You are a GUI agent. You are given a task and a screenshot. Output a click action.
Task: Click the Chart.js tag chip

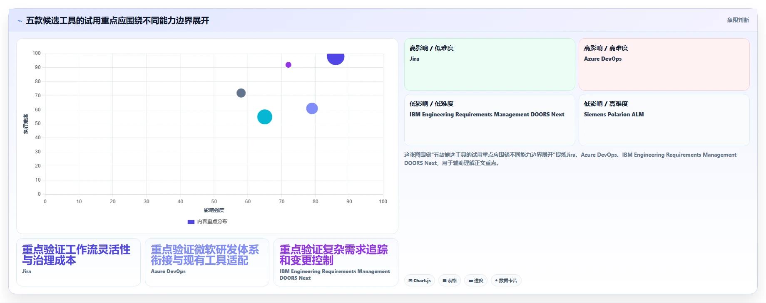420,281
